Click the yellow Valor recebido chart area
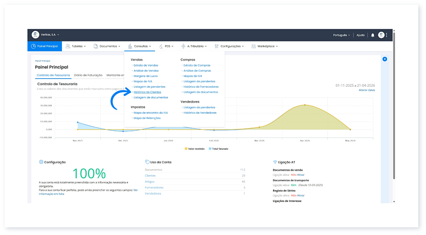 pos(304,118)
